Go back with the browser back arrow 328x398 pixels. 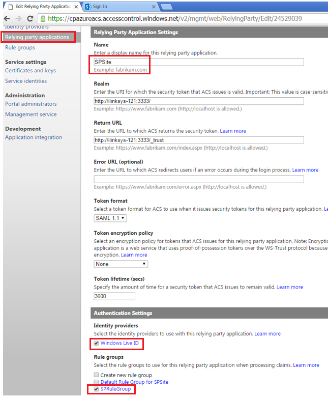tap(7, 18)
